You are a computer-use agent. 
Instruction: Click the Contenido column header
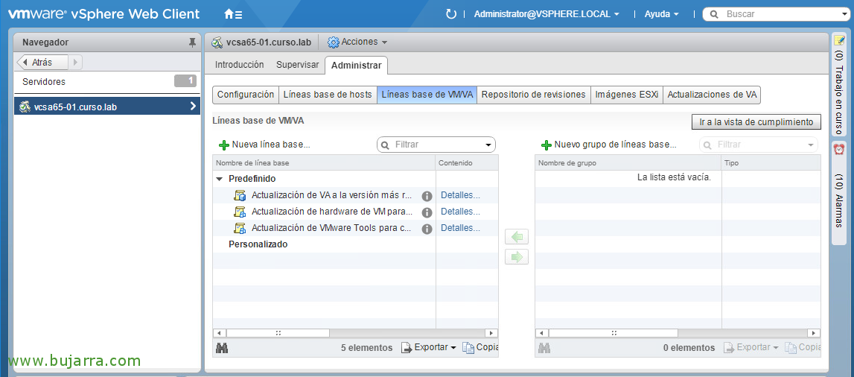[x=467, y=163]
